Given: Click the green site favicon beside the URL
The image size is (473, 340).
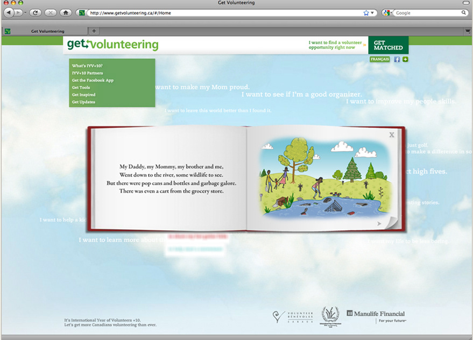Looking at the screenshot, I should tap(81, 13).
